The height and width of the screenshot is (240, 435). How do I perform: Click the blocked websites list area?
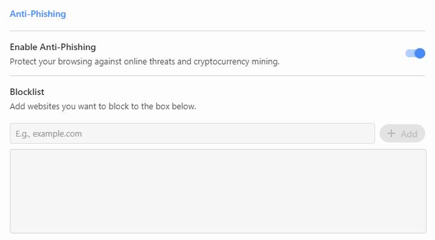(x=218, y=191)
